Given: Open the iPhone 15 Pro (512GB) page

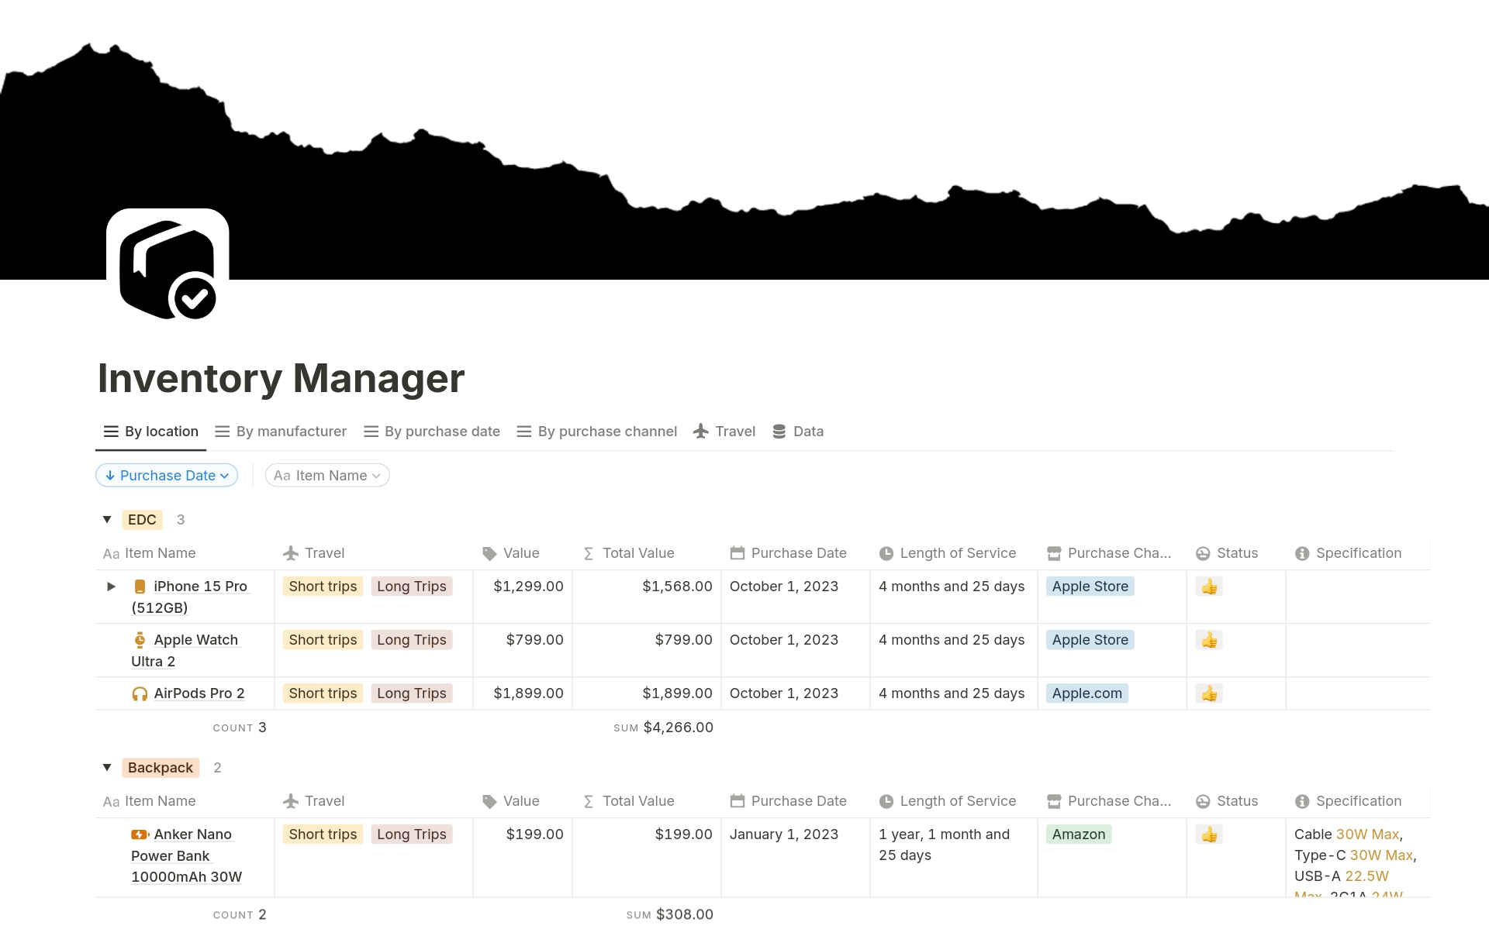Looking at the screenshot, I should [199, 587].
